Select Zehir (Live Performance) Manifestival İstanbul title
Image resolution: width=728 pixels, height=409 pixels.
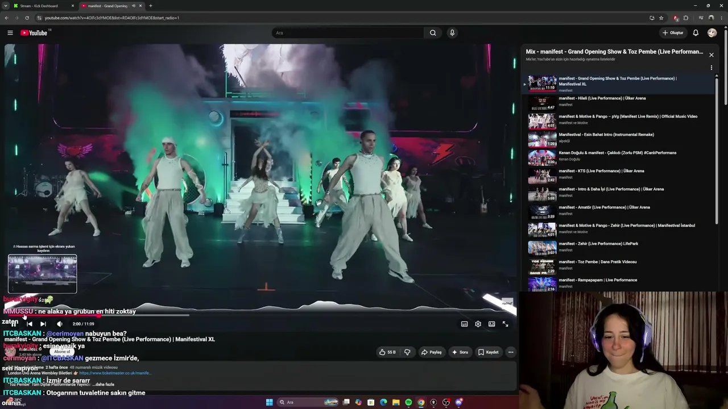(x=627, y=226)
